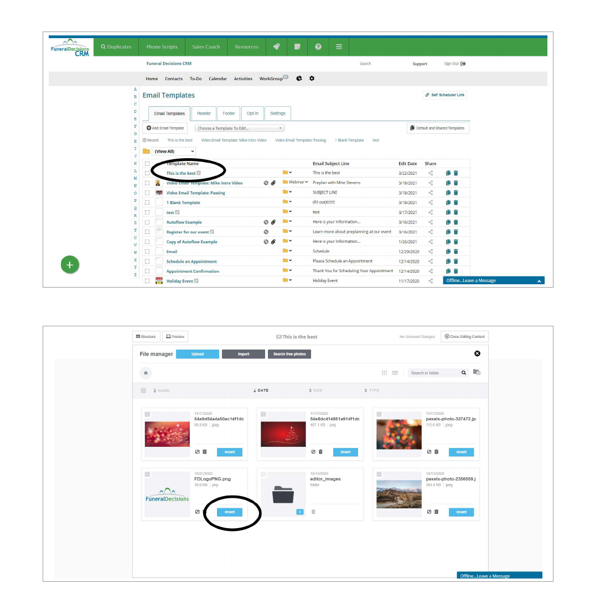The image size is (595, 615).
Task: Delete the 'This is the best' template
Action: click(x=456, y=173)
